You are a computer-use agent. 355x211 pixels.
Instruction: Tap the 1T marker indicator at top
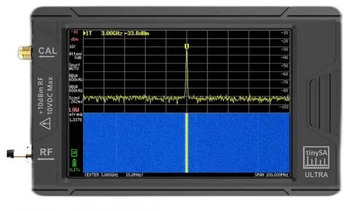coord(88,33)
